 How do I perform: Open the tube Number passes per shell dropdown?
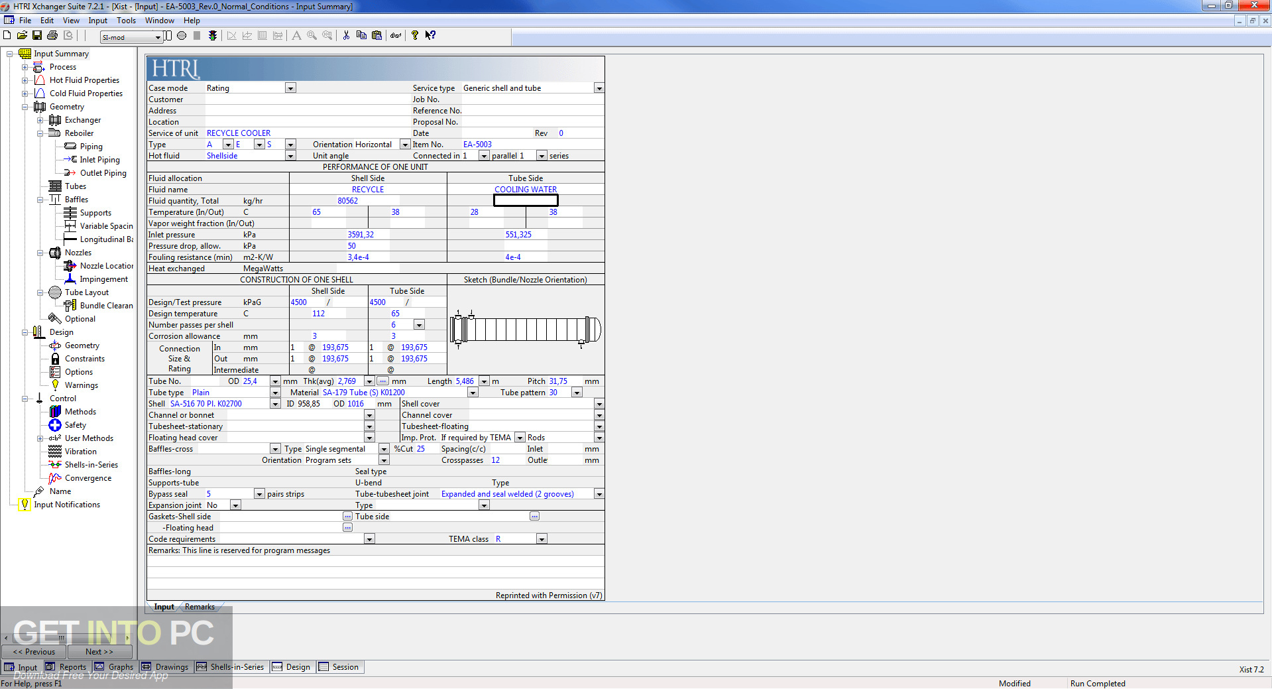click(x=419, y=325)
